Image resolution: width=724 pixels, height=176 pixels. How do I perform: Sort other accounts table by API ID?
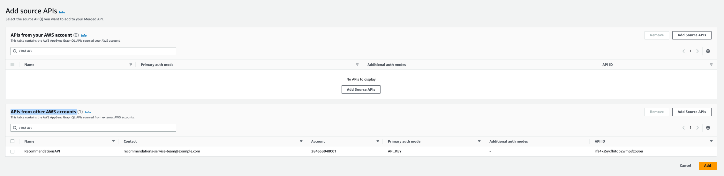click(711, 141)
